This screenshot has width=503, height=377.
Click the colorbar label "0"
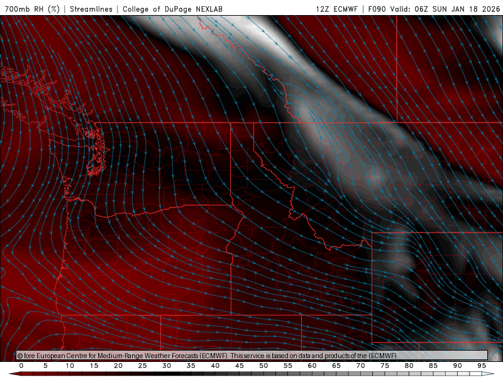[21, 366]
